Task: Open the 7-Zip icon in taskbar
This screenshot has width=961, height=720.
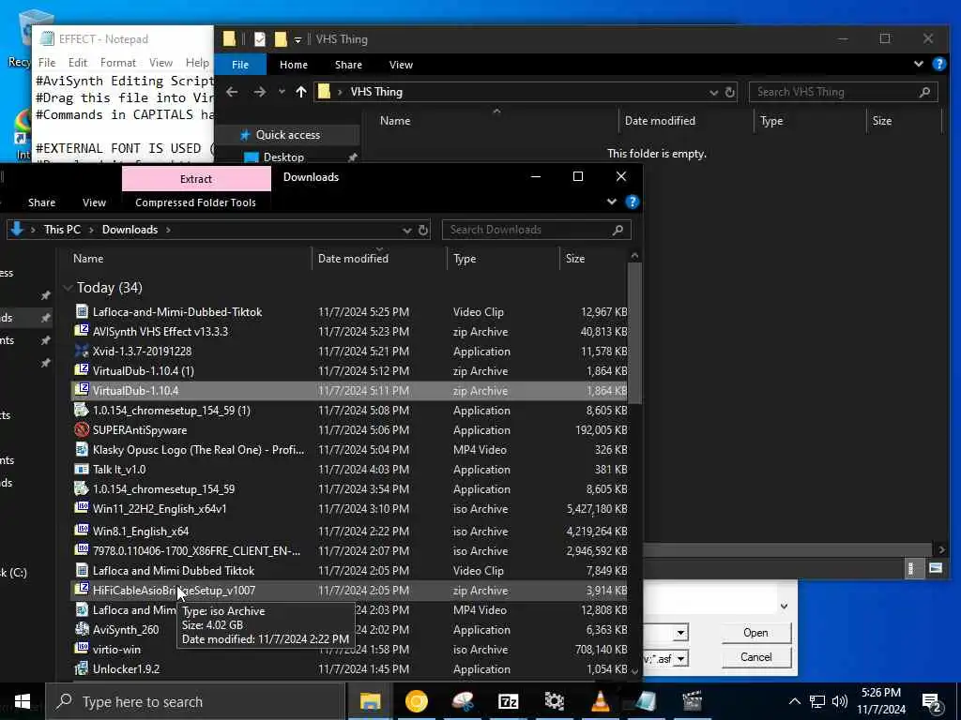Action: [x=508, y=701]
